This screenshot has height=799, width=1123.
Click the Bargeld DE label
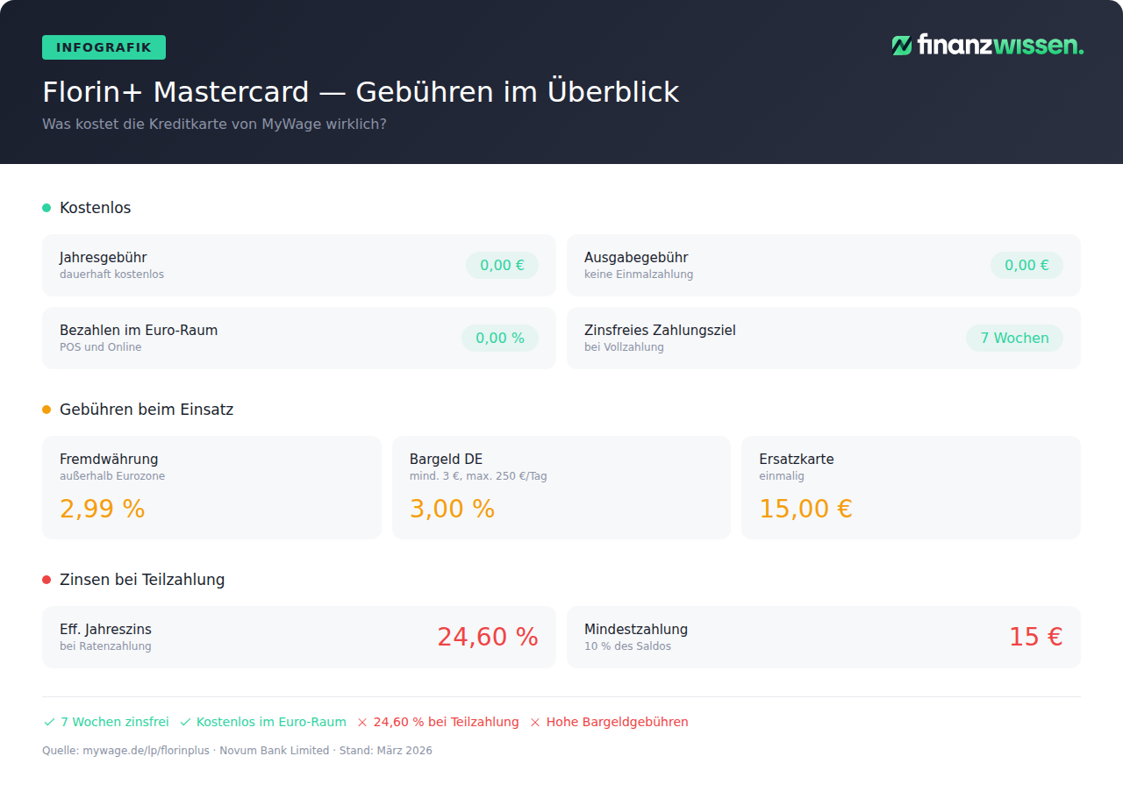446,460
